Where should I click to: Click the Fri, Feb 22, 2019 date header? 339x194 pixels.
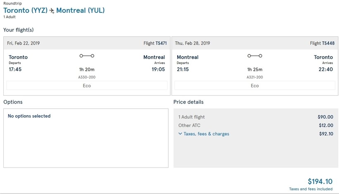[24, 43]
